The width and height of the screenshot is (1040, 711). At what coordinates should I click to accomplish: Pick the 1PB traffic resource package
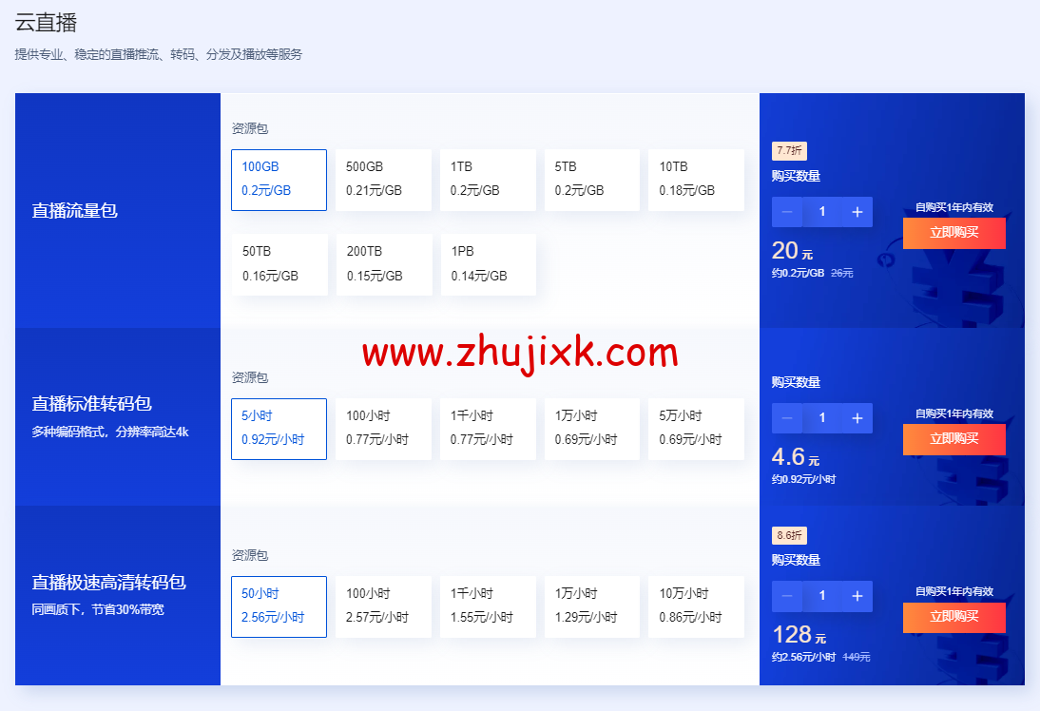coord(488,264)
